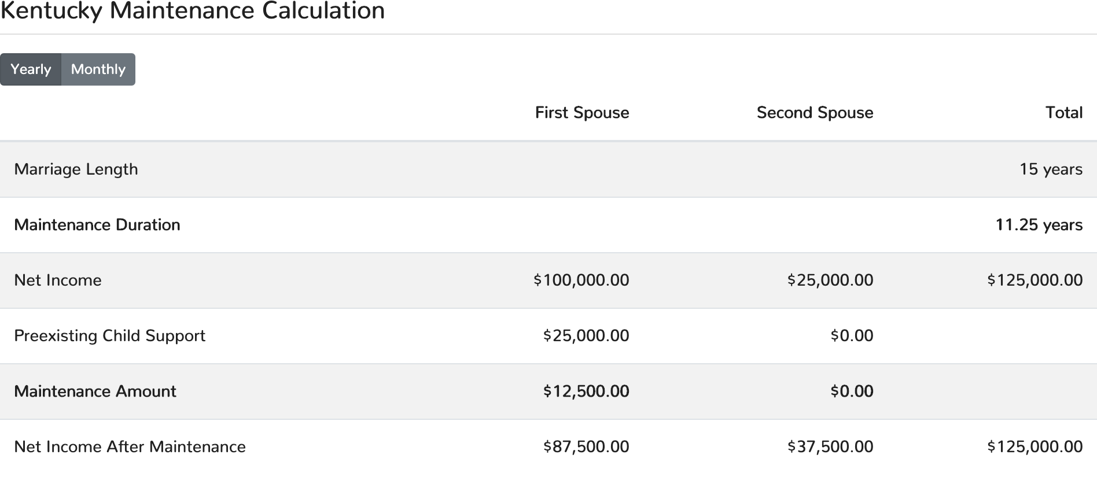
Task: Click First Spouse net income $100,000.00
Action: 581,280
